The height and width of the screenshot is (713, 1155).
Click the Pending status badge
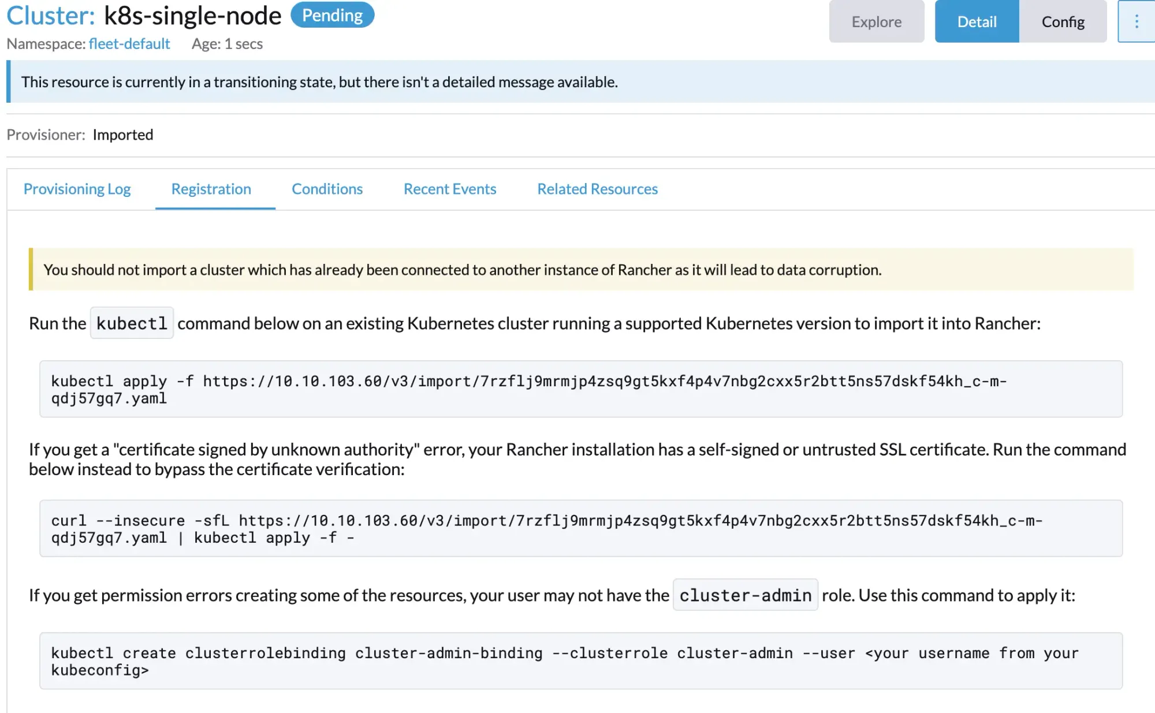332,16
